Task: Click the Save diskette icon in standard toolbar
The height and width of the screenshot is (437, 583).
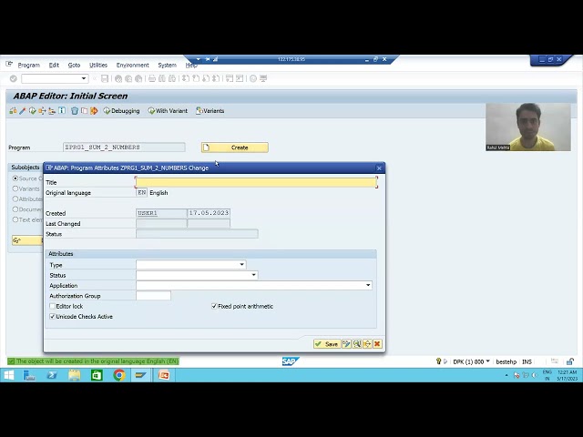Action: (105, 78)
